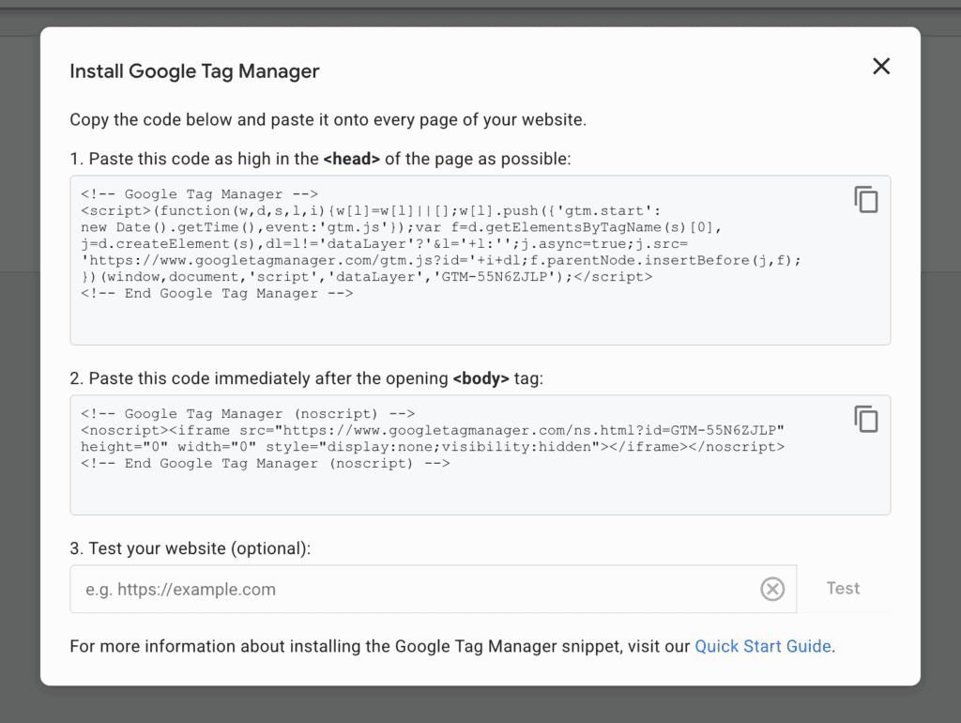Copy the head script code snippet
The width and height of the screenshot is (961, 723).
coord(866,199)
